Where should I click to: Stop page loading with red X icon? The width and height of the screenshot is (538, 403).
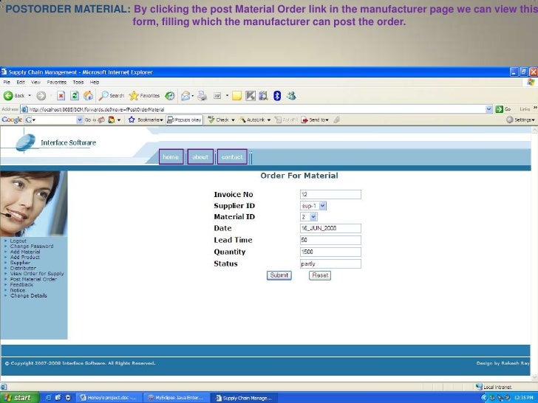click(61, 96)
